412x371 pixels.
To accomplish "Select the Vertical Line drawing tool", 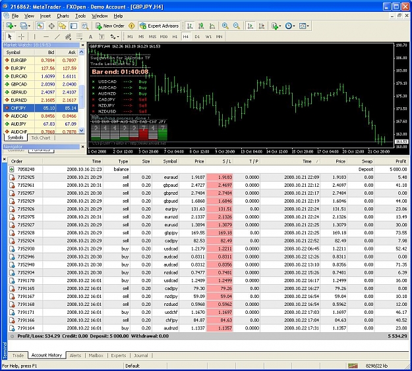I will pyautogui.click(x=35, y=36).
